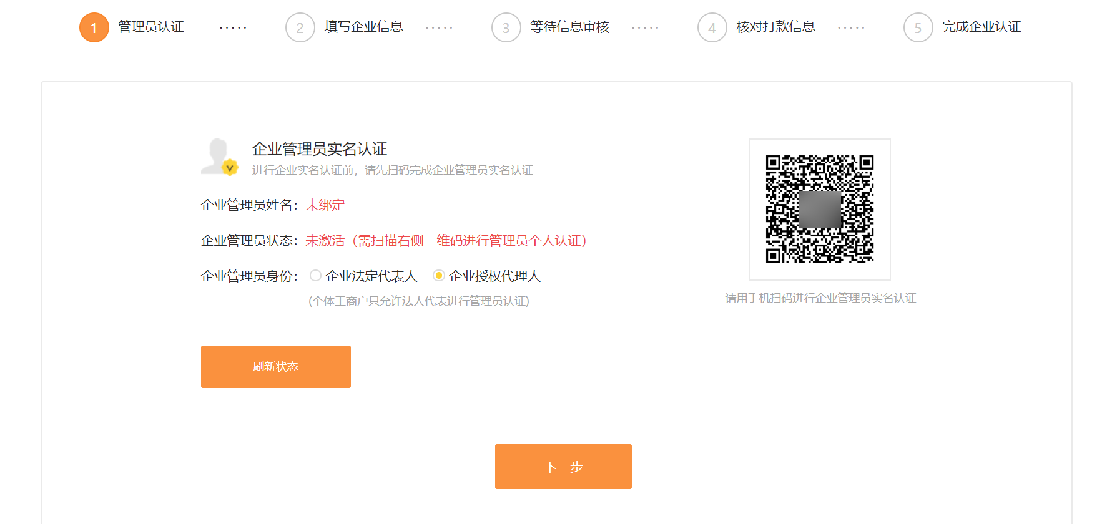Image resolution: width=1107 pixels, height=524 pixels.
Task: Click the step 3 circle icon
Action: click(506, 27)
